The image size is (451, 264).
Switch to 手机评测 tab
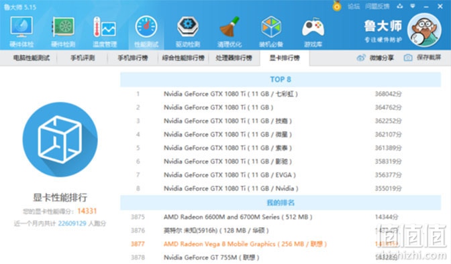83,58
